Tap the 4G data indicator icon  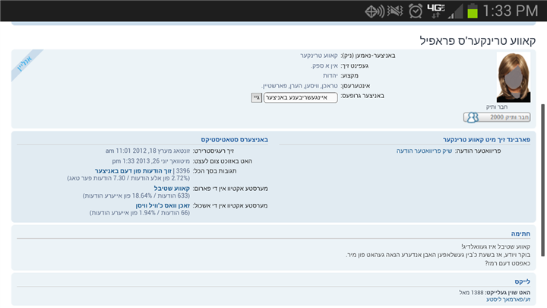coord(436,11)
